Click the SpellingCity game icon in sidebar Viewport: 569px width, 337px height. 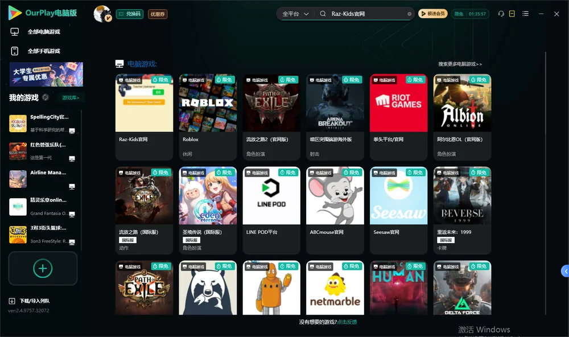[x=18, y=124]
